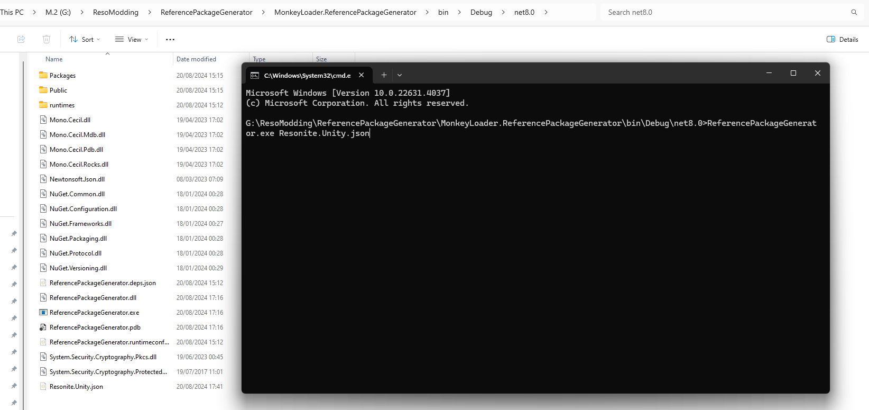Click the search magnifier icon
The width and height of the screenshot is (869, 410).
coord(854,12)
